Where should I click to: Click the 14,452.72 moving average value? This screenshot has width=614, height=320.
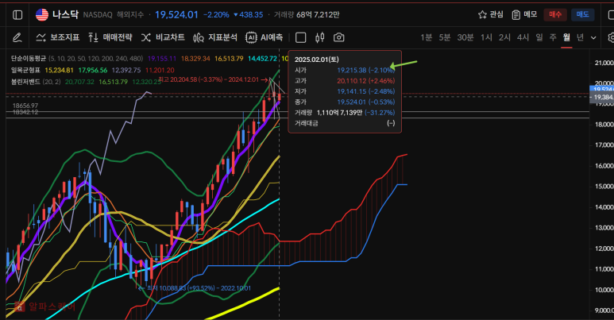(262, 58)
